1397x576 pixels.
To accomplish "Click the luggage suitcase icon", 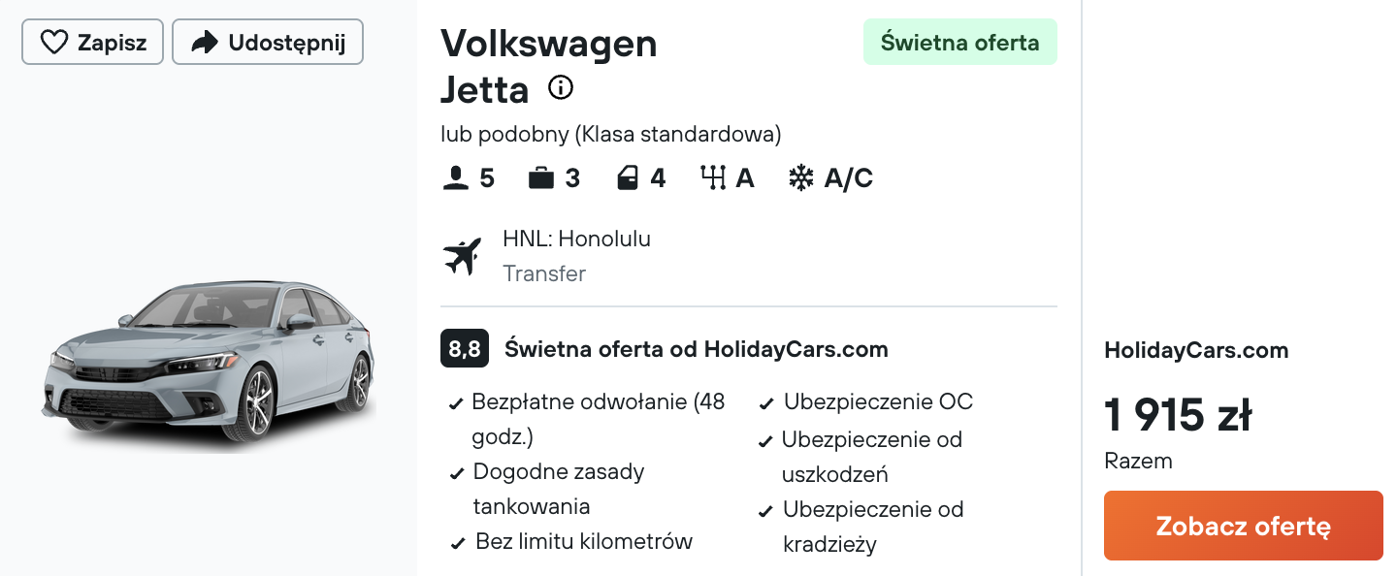I will [541, 178].
